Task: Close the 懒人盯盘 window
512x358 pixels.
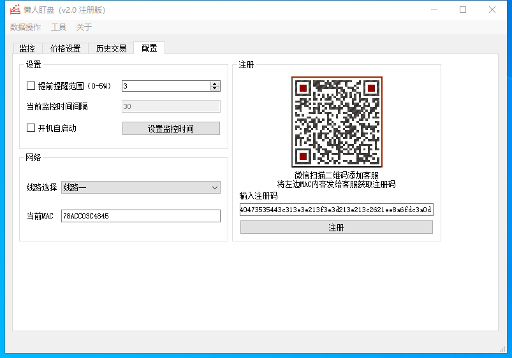Action: (492, 10)
